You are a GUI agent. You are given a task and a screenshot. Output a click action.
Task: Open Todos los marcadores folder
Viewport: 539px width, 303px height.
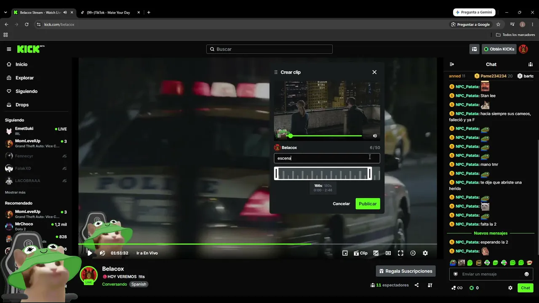(x=515, y=35)
